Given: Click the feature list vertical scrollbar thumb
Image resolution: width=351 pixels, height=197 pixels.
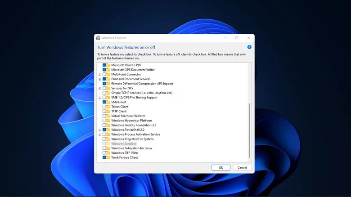Looking at the screenshot, I should coord(250,130).
